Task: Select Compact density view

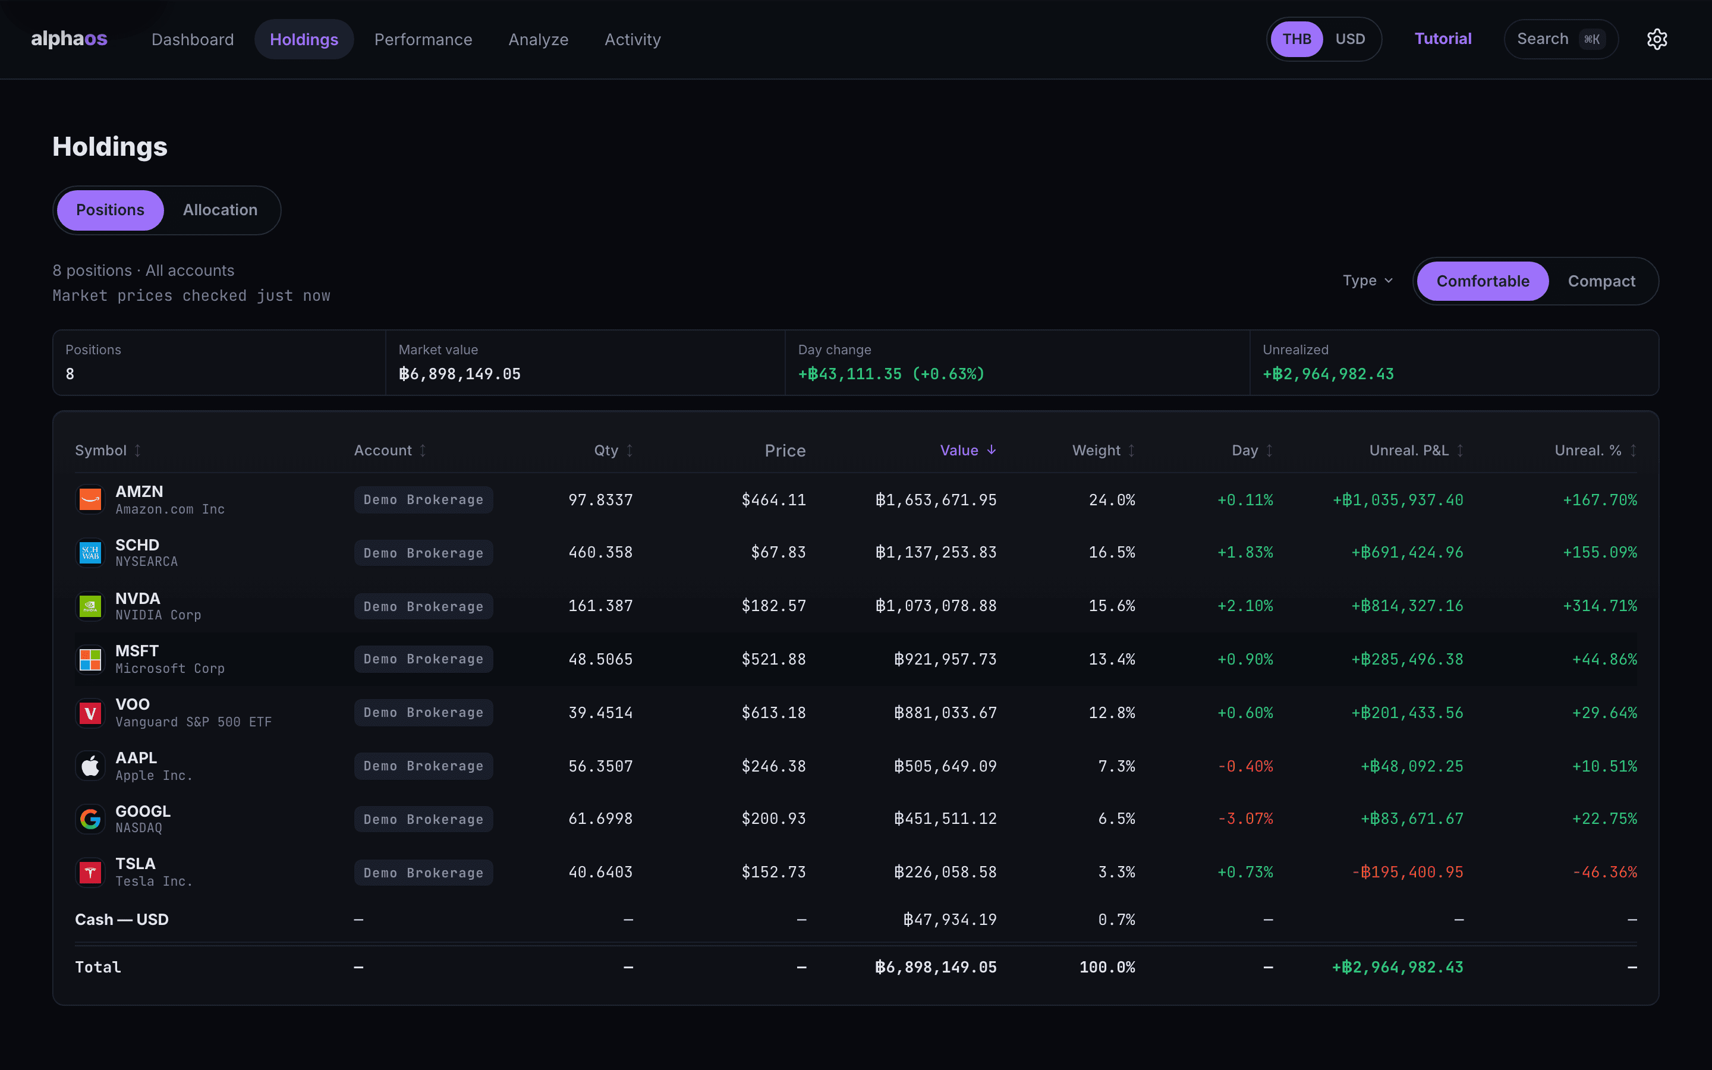Action: [x=1601, y=281]
